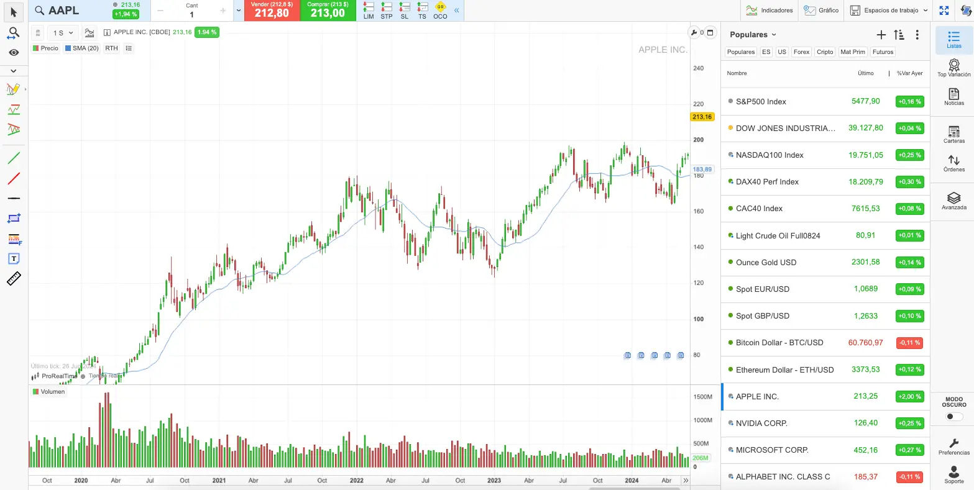Open chart settings wrench icon
This screenshot has width=974, height=490.
694,32
